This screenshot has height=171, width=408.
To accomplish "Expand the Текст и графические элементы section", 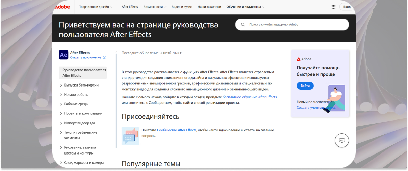I will pyautogui.click(x=78, y=135).
